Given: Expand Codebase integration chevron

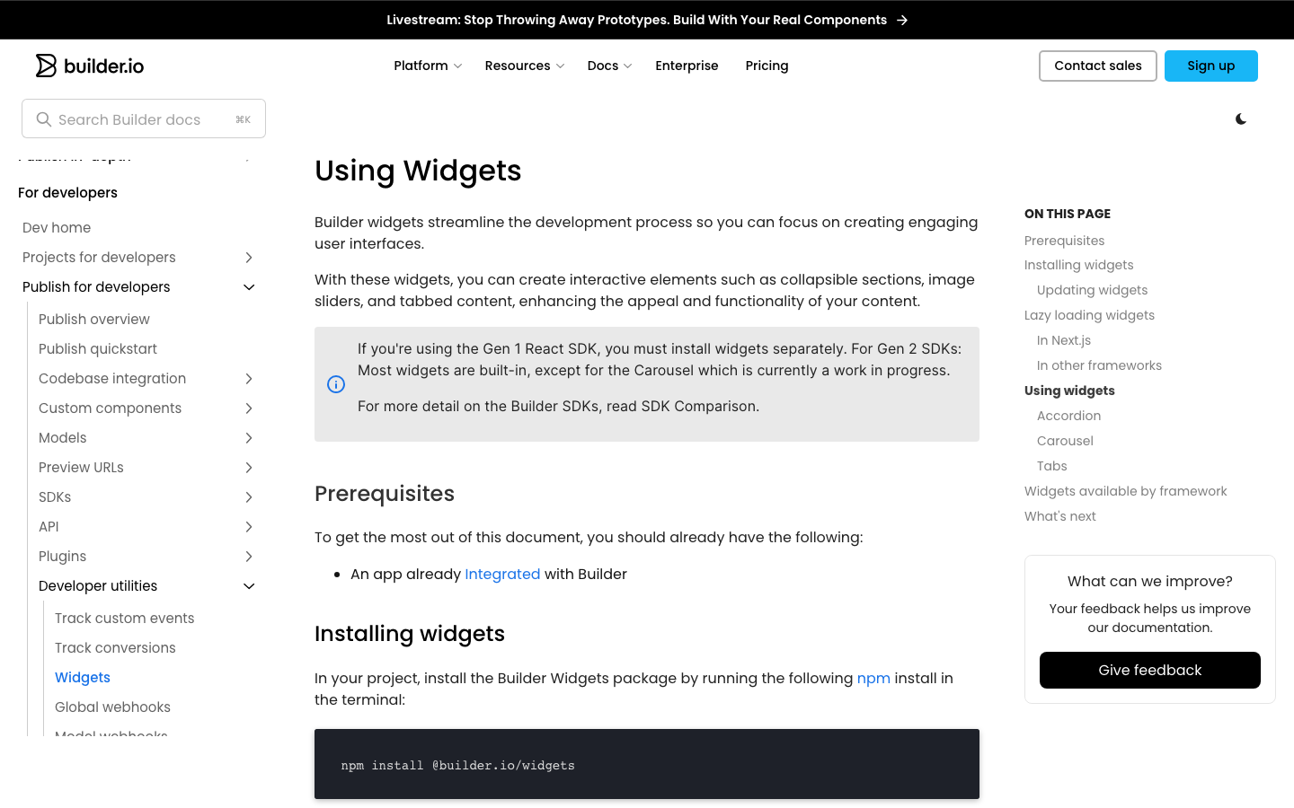Looking at the screenshot, I should tap(249, 379).
